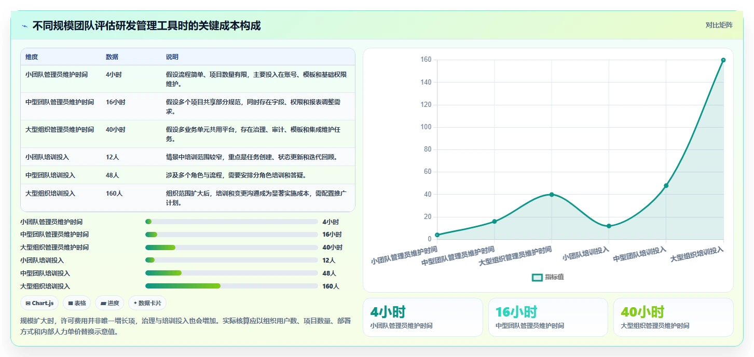This screenshot has height=357, width=754.
Task: Select the 中型团队管理员维护时间 table row name
Action: [x=60, y=102]
